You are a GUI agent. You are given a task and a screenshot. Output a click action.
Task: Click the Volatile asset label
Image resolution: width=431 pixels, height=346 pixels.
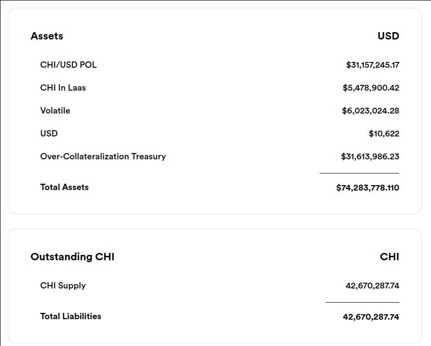tap(55, 111)
